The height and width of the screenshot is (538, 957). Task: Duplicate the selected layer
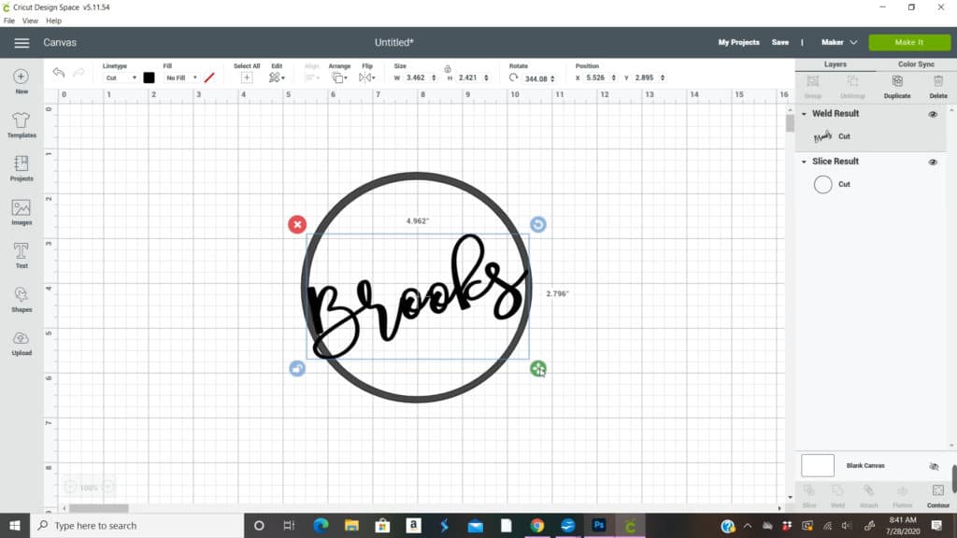click(x=896, y=87)
